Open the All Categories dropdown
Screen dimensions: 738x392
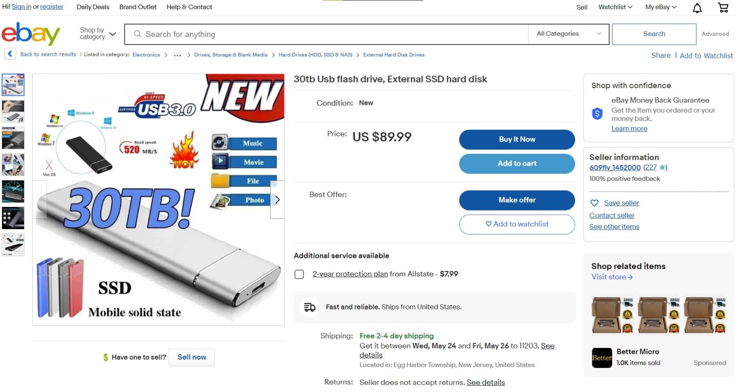pyautogui.click(x=568, y=34)
